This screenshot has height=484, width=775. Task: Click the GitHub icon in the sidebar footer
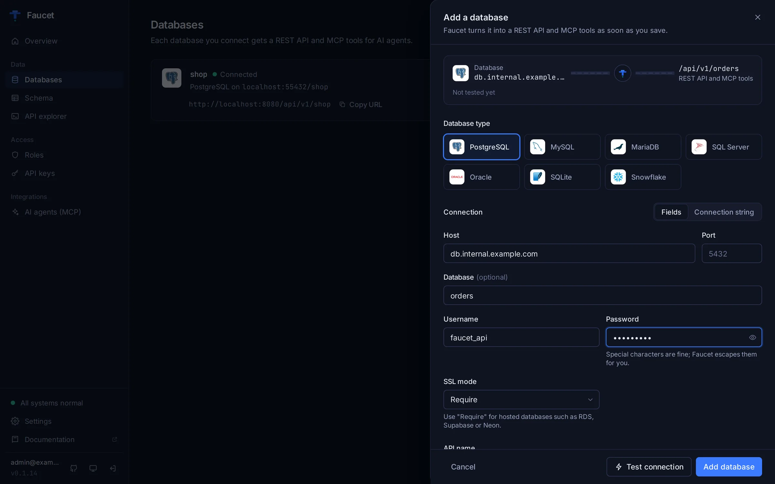(x=74, y=468)
